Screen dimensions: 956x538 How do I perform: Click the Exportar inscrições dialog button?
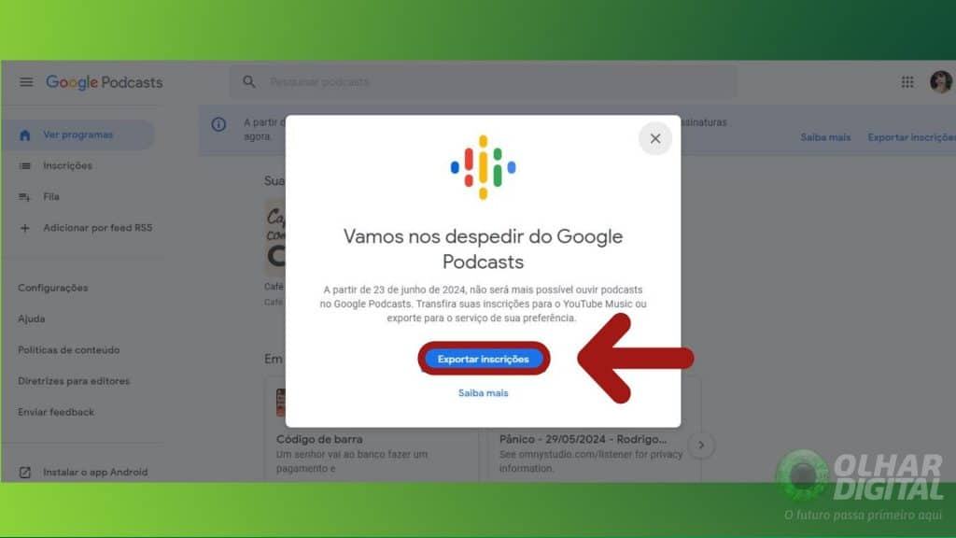484,359
